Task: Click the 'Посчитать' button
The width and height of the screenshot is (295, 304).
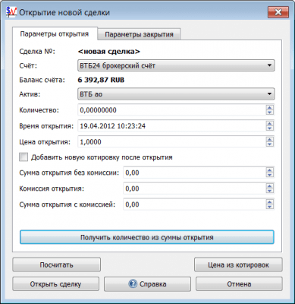Action: (56, 264)
